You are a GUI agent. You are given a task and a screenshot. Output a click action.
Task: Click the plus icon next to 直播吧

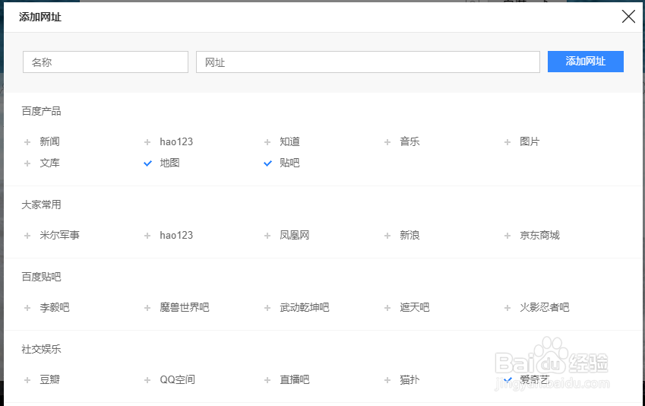coord(267,380)
